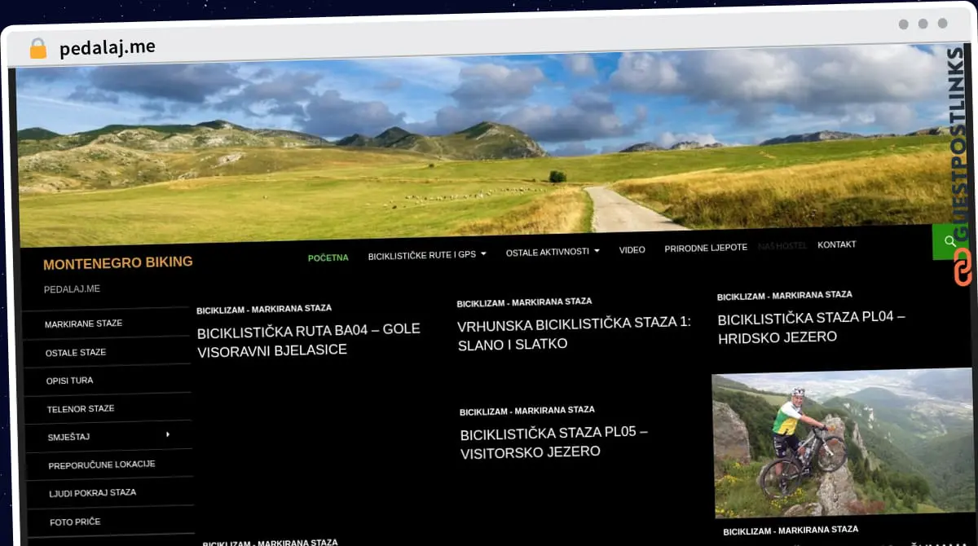Click the orange chain link icon
Image resolution: width=978 pixels, height=546 pixels.
click(963, 266)
